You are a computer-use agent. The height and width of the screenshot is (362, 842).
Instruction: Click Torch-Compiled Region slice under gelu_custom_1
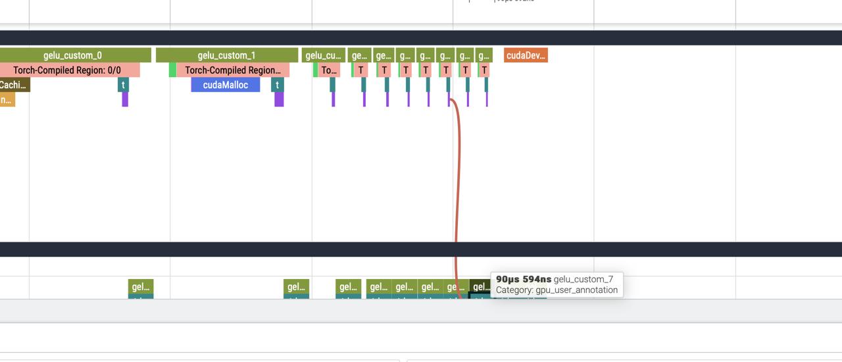click(x=233, y=70)
